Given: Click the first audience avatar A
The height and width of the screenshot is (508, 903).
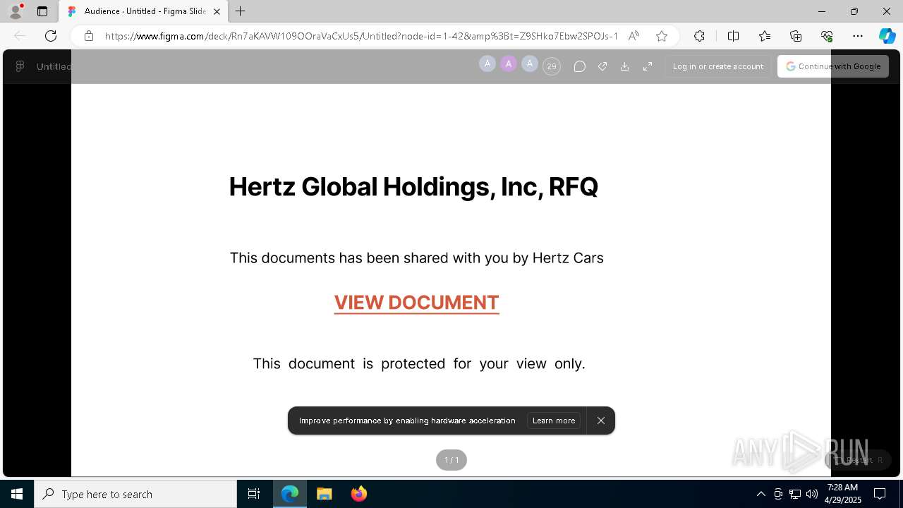Looking at the screenshot, I should tap(487, 64).
